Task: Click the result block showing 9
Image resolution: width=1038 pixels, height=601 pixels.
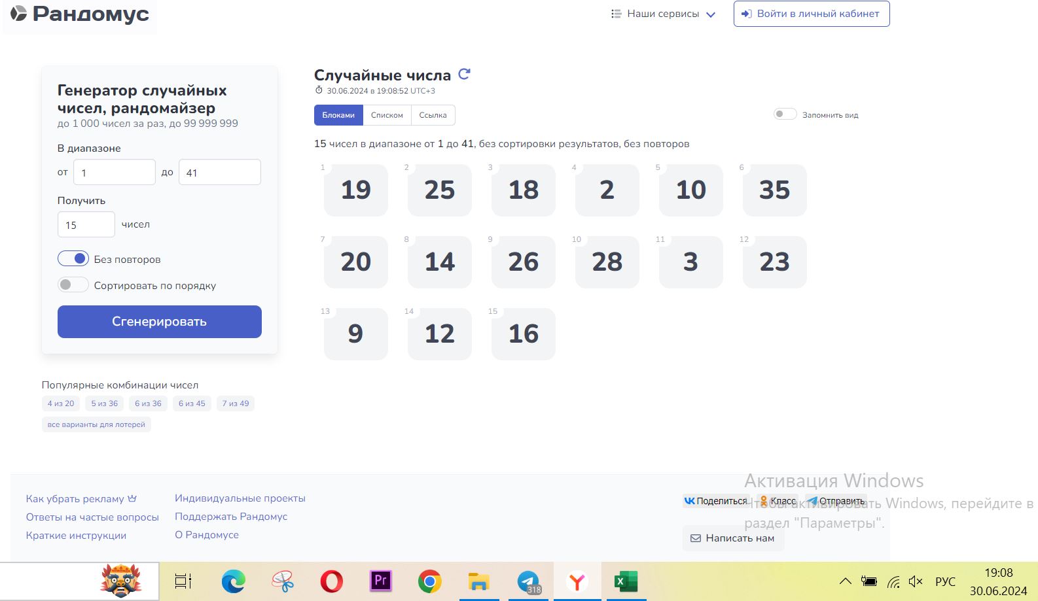Action: click(x=356, y=334)
